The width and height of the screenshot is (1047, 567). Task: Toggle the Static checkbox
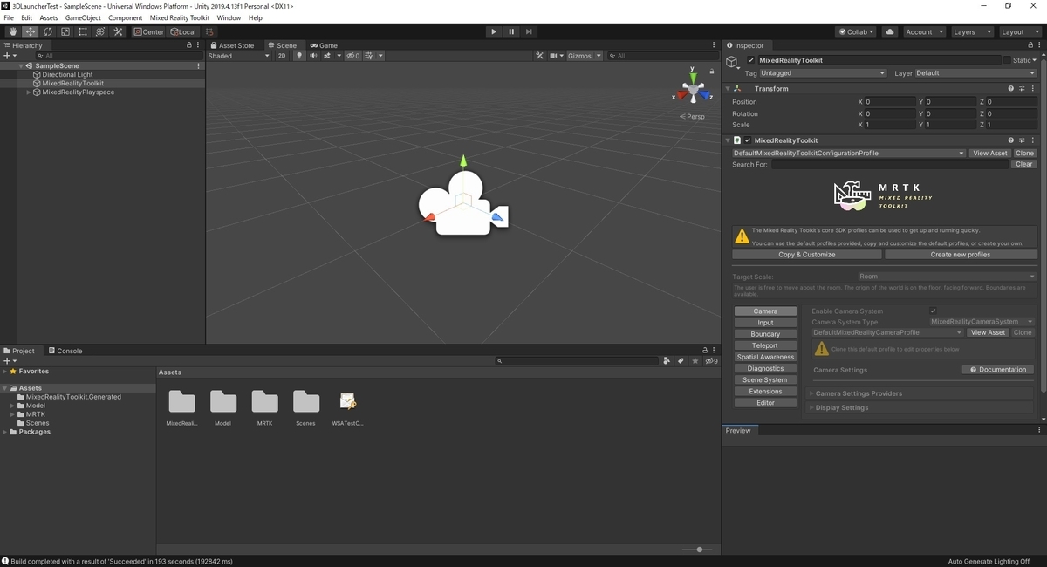coord(1006,60)
